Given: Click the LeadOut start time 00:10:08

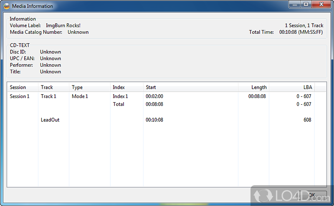Looking at the screenshot, I should point(154,120).
